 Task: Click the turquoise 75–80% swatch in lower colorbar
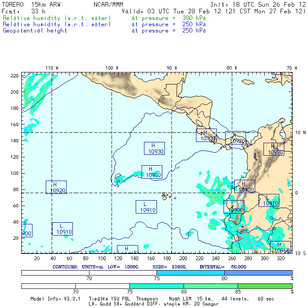coord(156,286)
